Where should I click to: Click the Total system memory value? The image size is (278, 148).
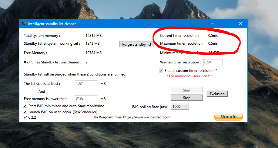94,36
